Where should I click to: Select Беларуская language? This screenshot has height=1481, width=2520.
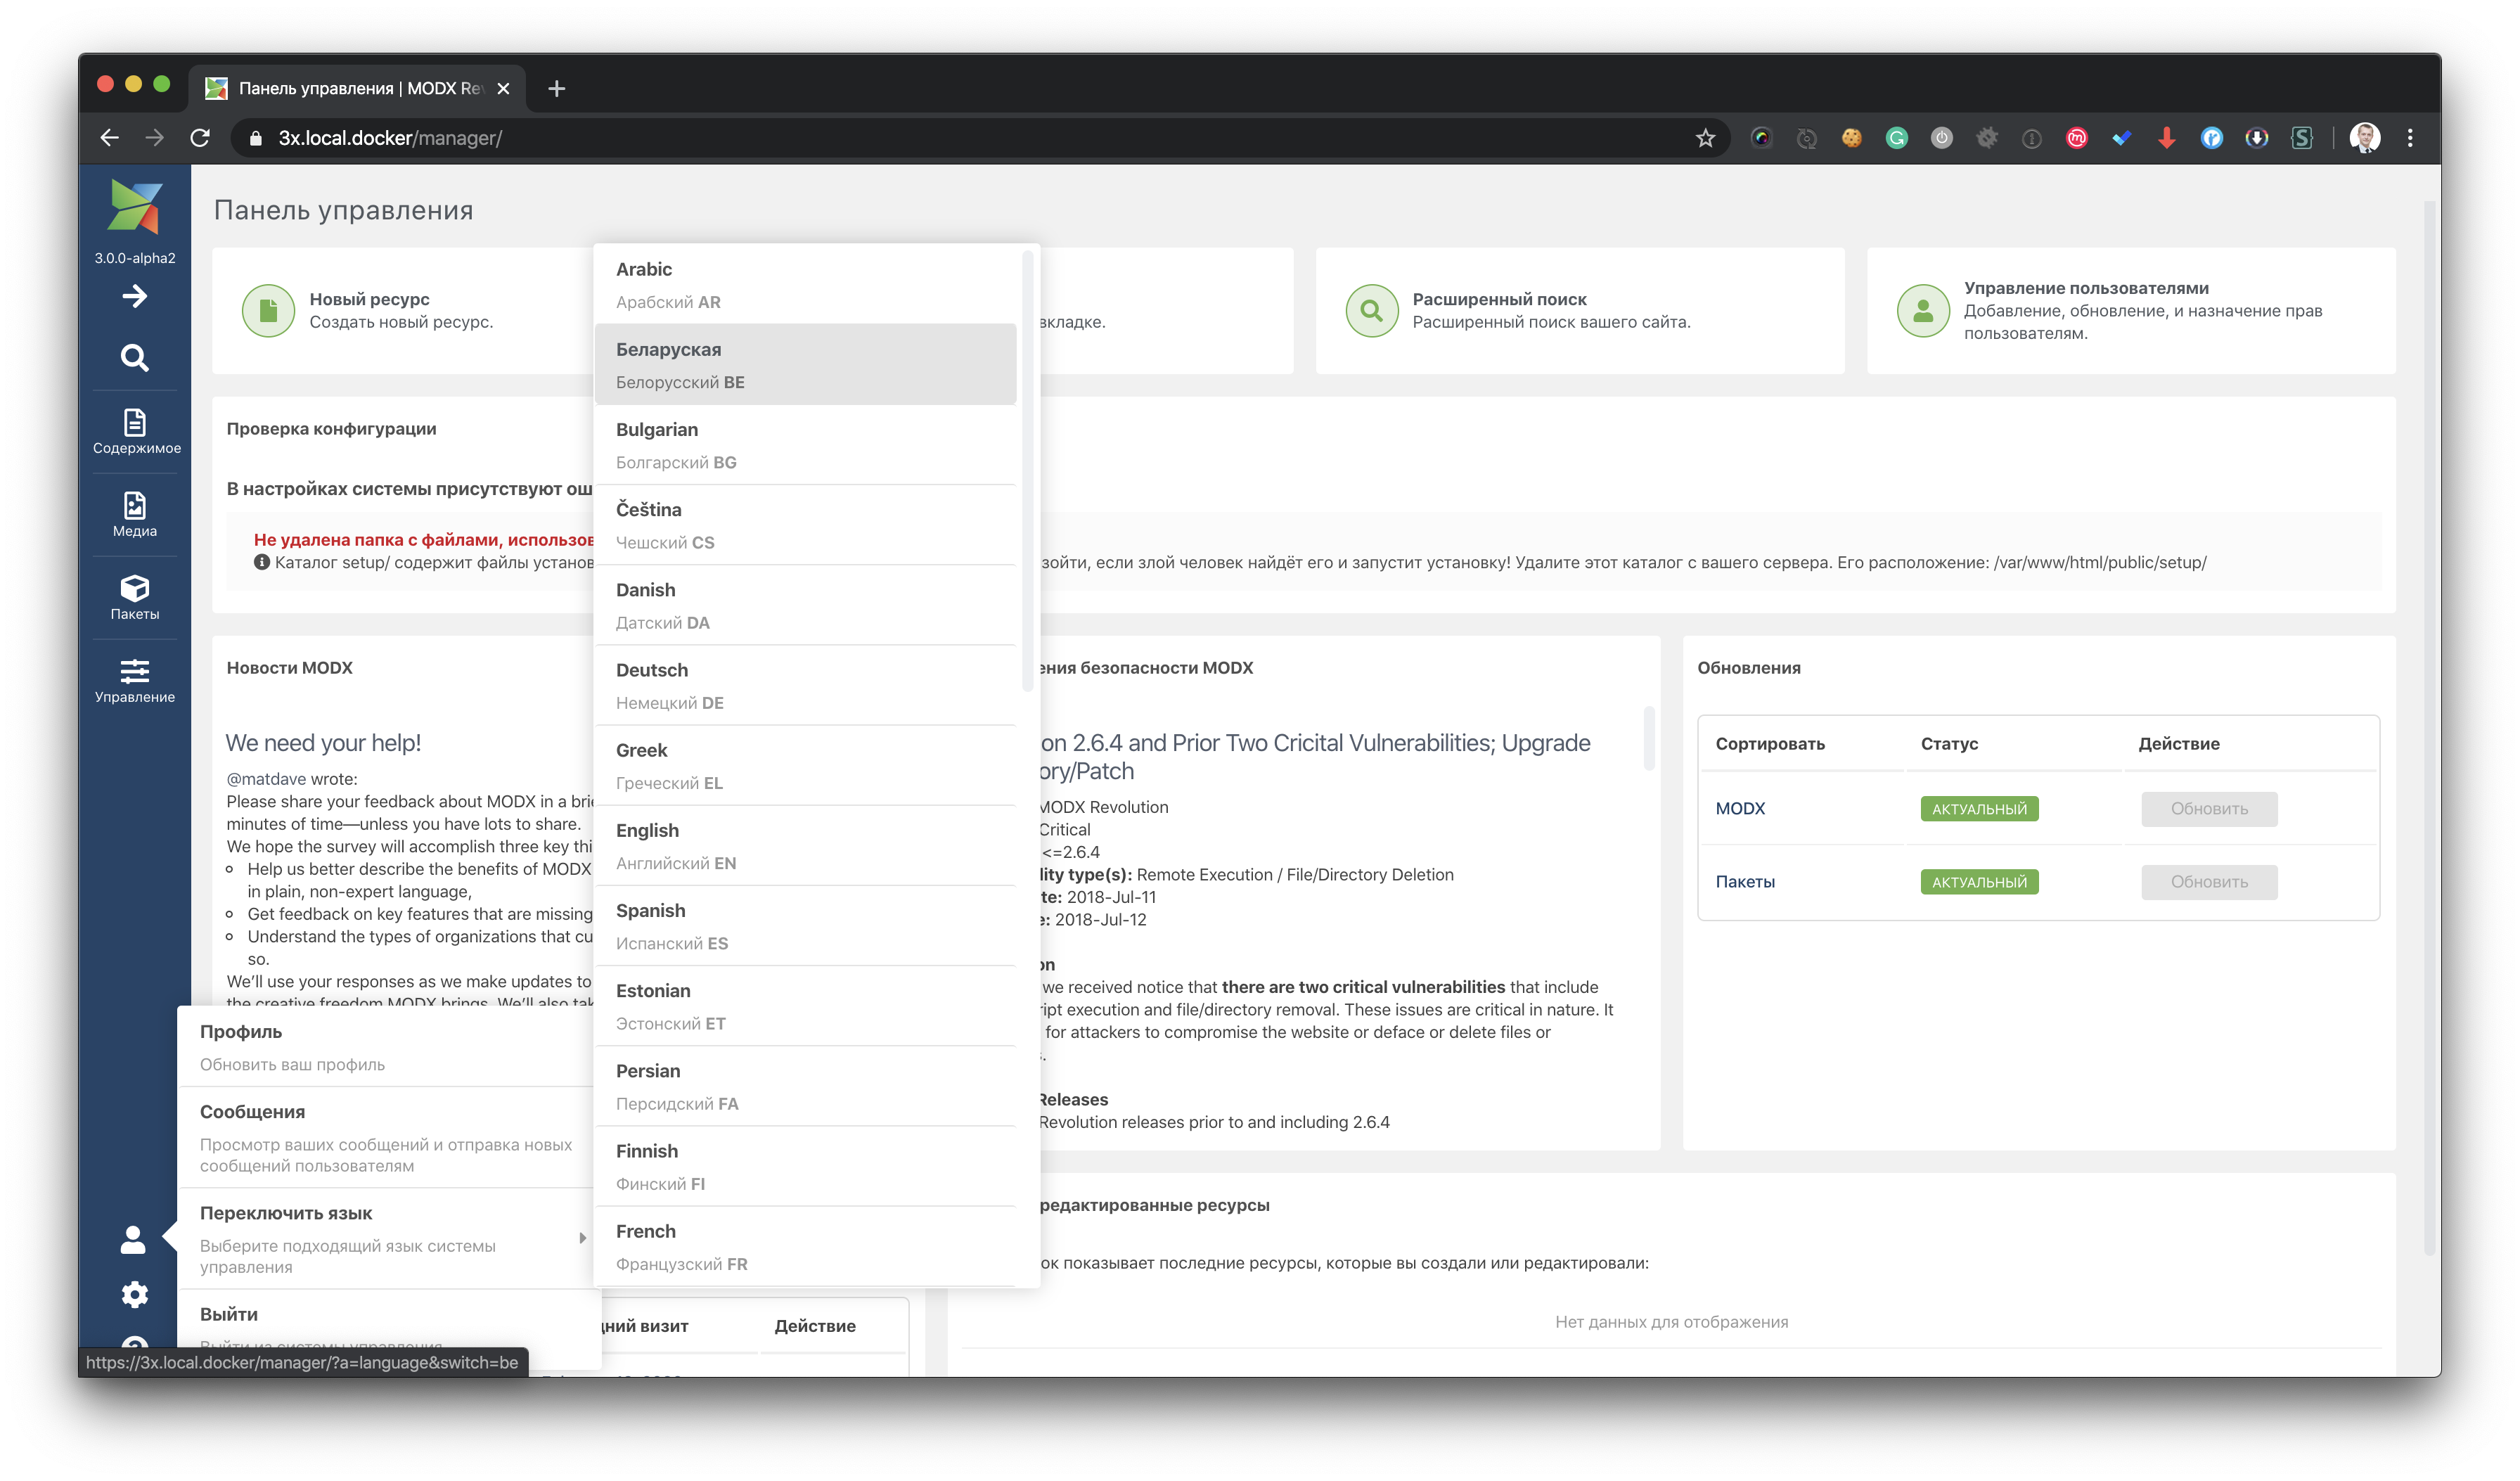click(x=806, y=364)
